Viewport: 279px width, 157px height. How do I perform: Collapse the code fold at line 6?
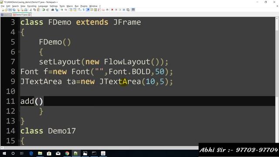coord(19,52)
